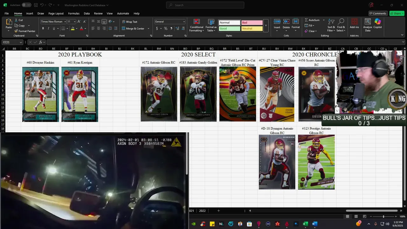This screenshot has width=407, height=229.
Task: Switch to the Insert ribbon tab
Action: coord(30,13)
